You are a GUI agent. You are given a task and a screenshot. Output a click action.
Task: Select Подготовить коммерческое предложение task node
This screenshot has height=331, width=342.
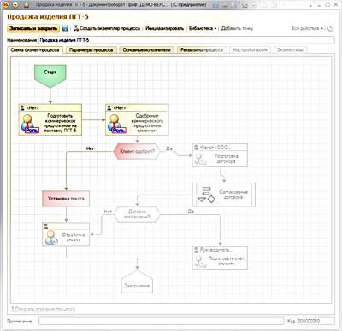click(x=50, y=119)
